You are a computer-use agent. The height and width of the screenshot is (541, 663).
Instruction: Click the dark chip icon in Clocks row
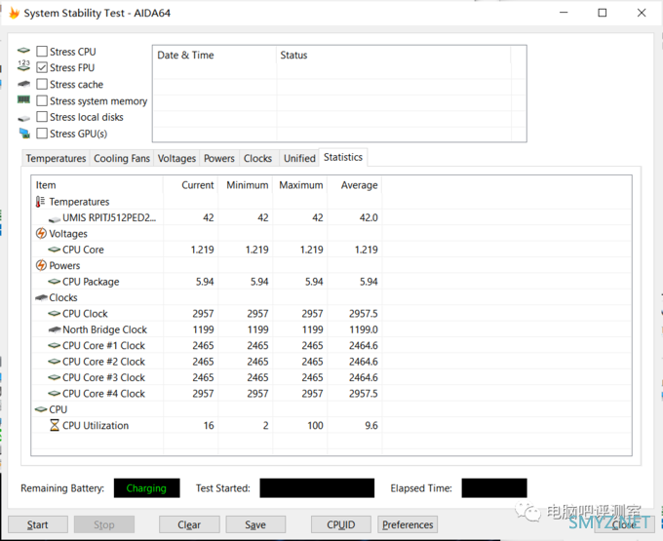click(41, 297)
